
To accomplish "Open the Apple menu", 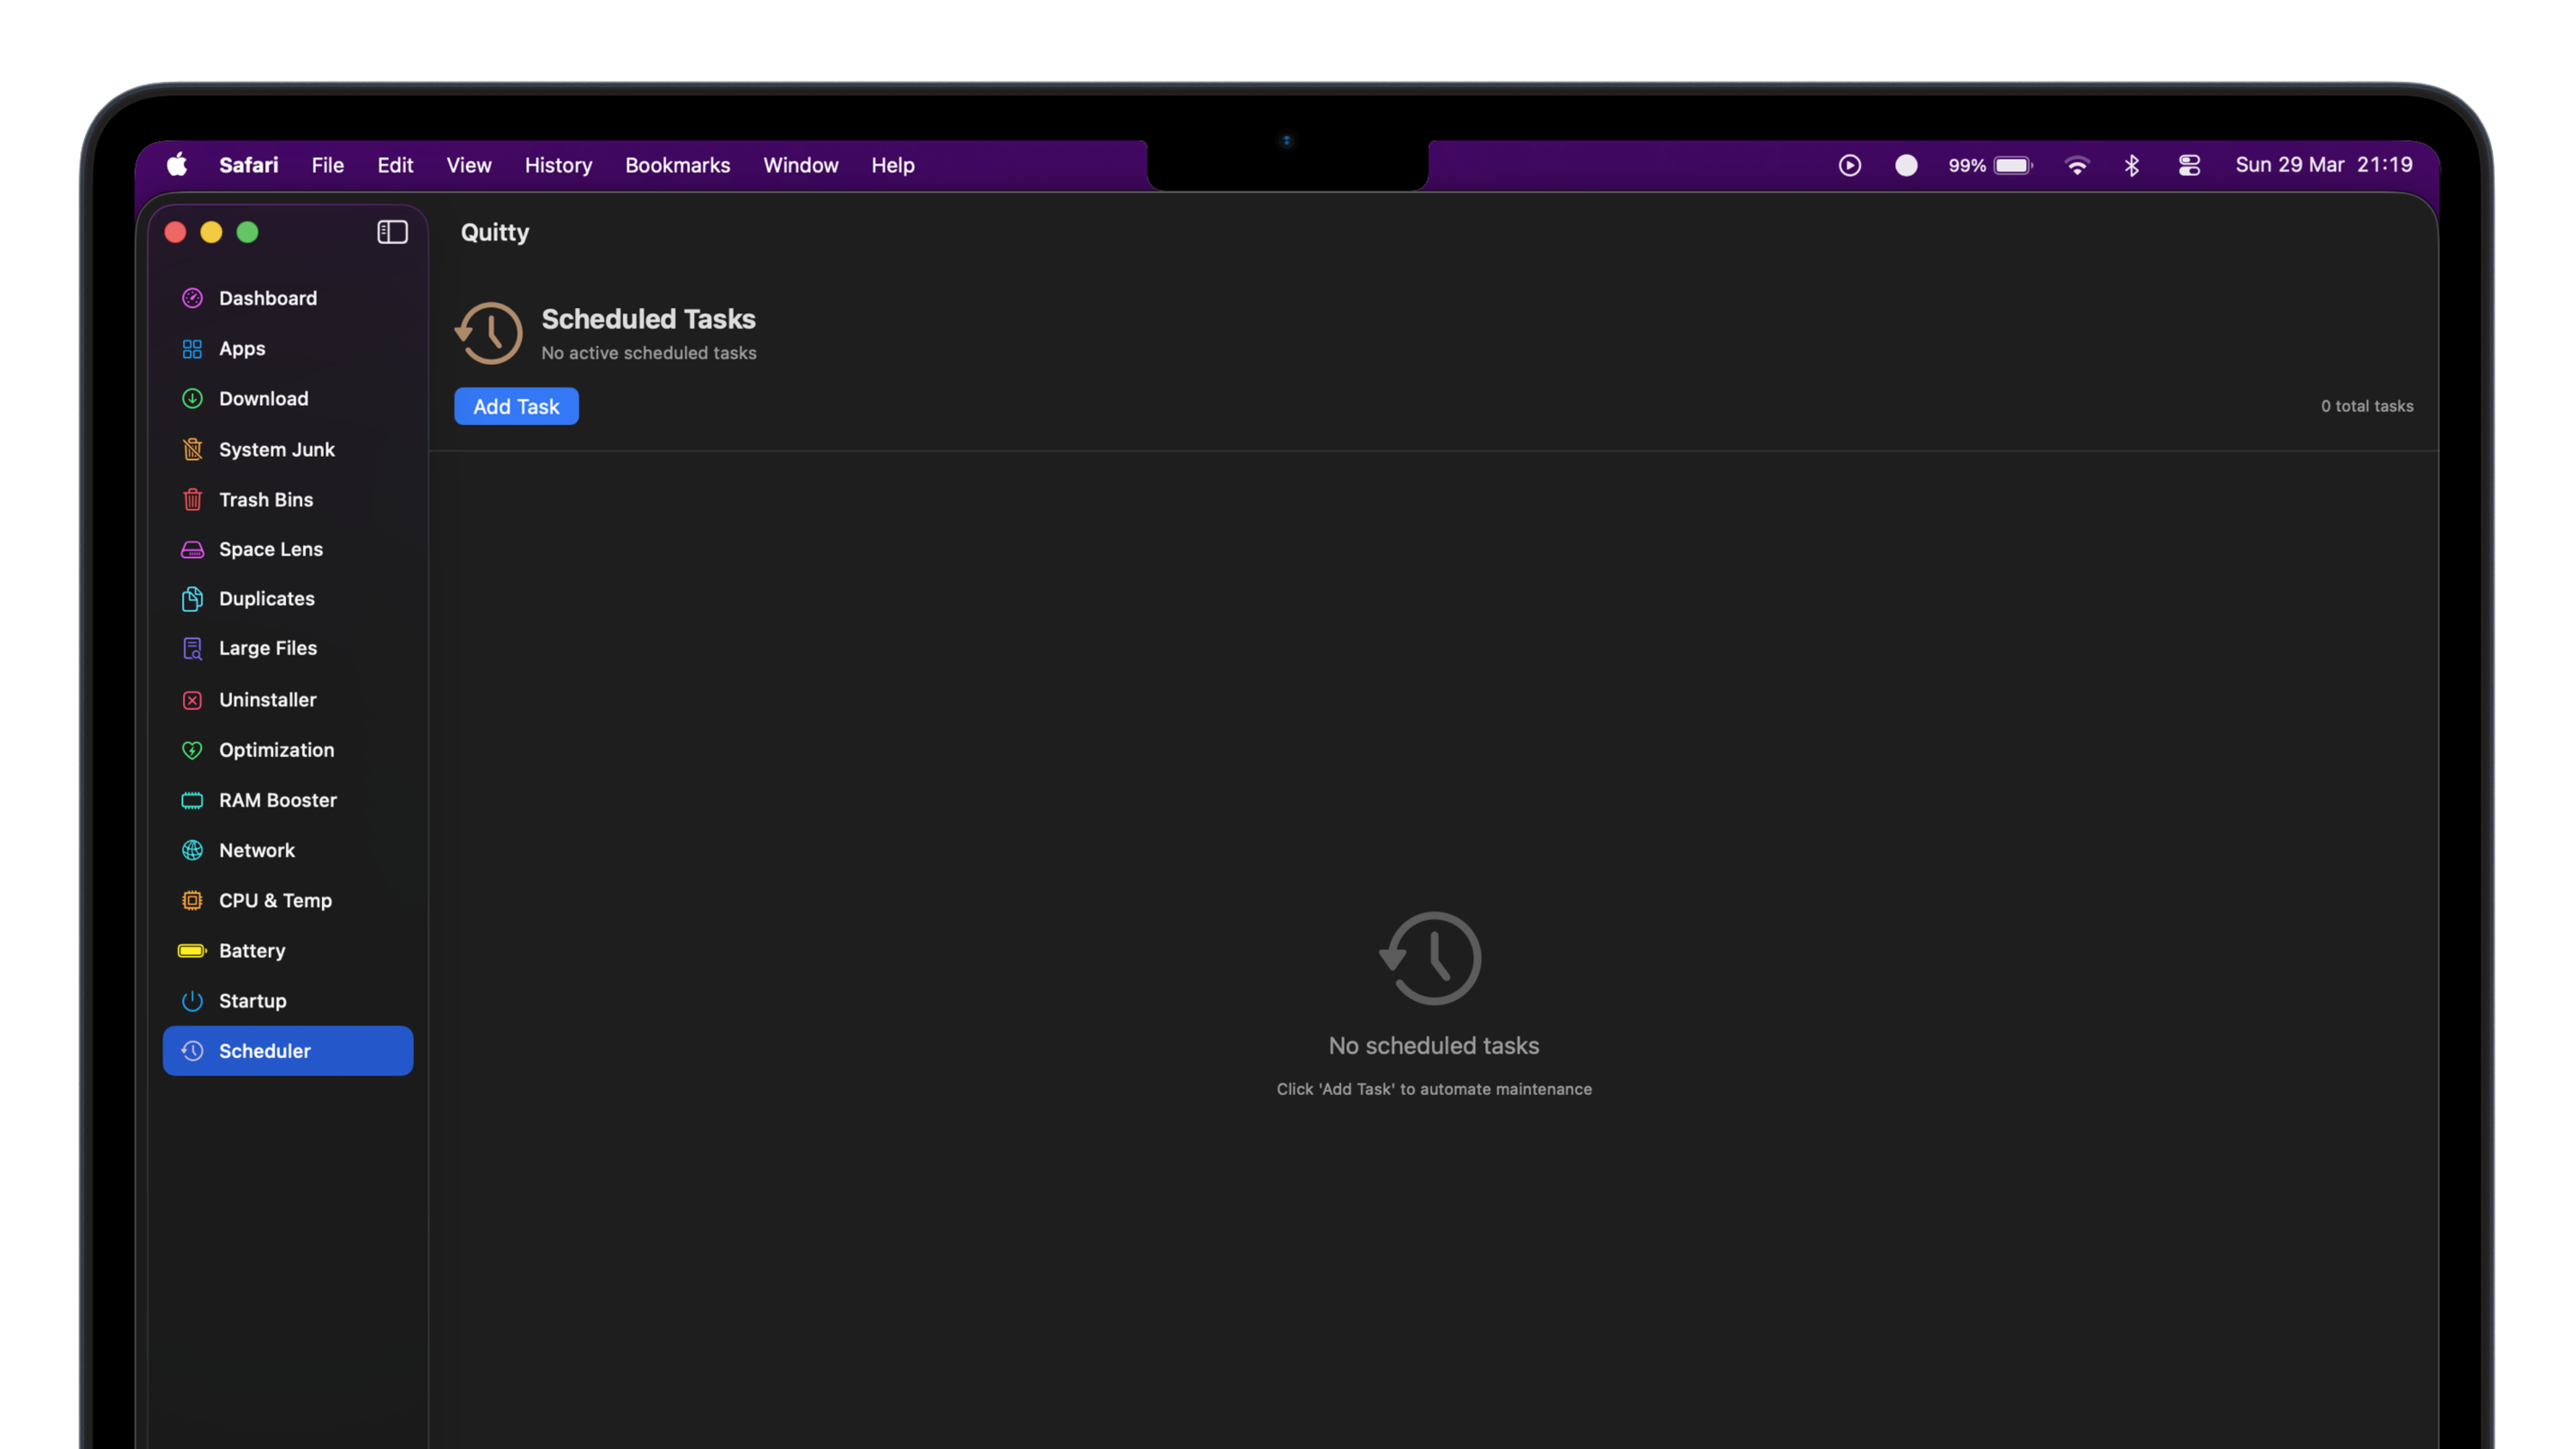I will [177, 165].
